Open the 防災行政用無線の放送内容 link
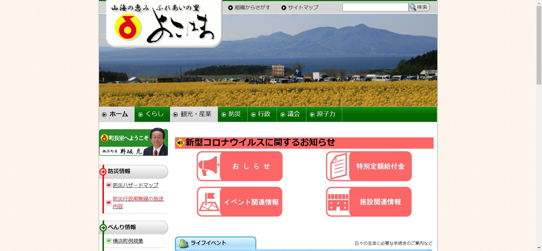Screen dimensions: 542x251 tap(138, 202)
